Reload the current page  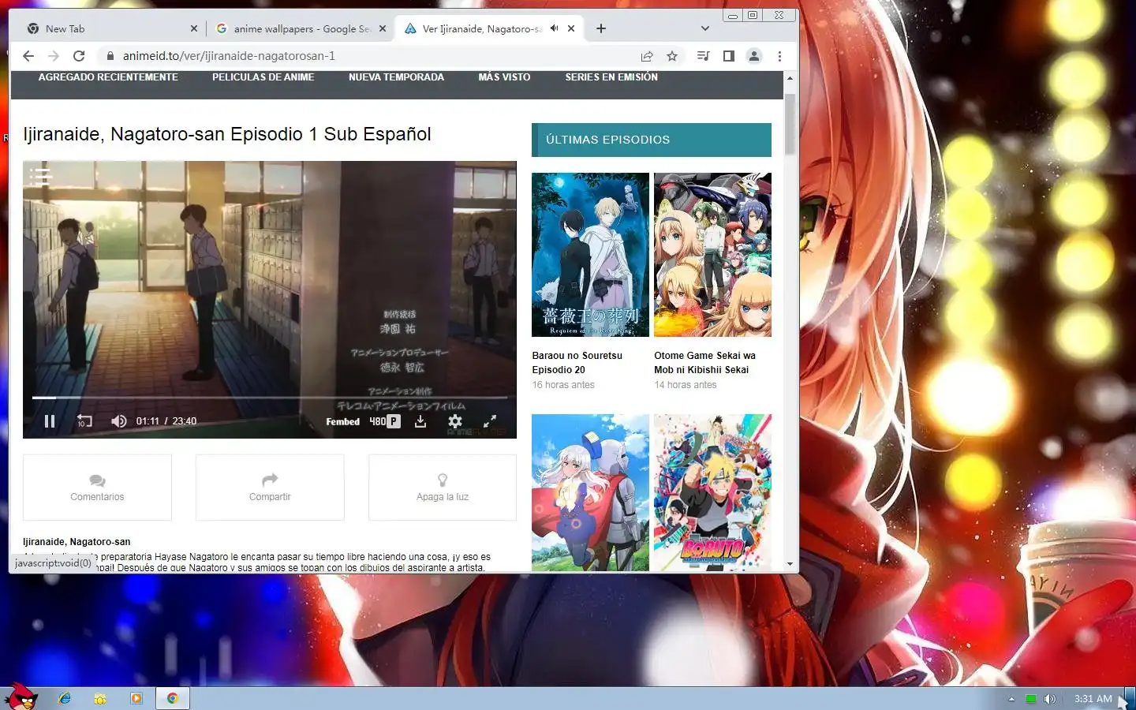(79, 56)
